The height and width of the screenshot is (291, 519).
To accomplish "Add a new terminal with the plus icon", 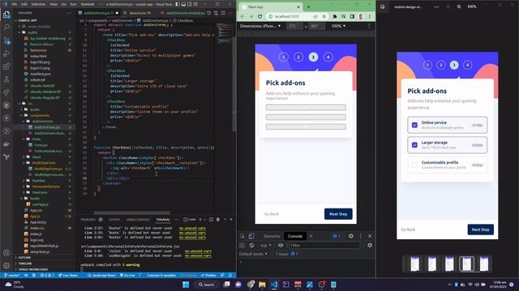I will pos(200,219).
